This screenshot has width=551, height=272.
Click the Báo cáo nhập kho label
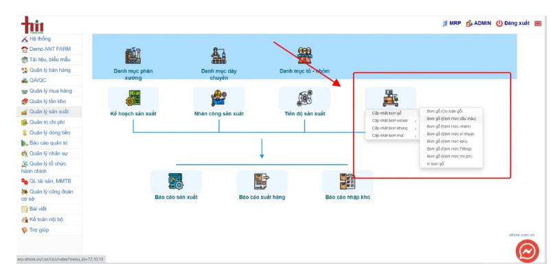348,198
